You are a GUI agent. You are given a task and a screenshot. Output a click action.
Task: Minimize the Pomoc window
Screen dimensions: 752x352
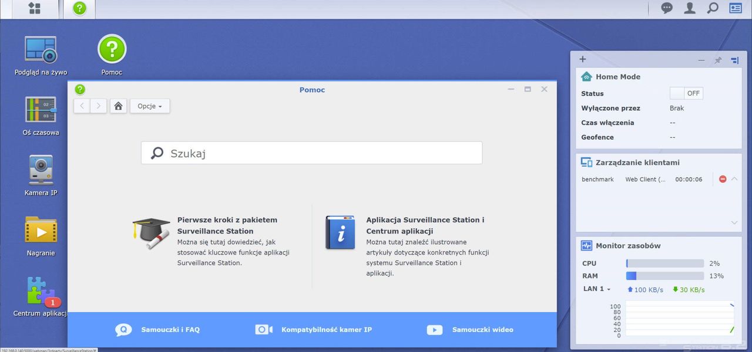point(511,89)
